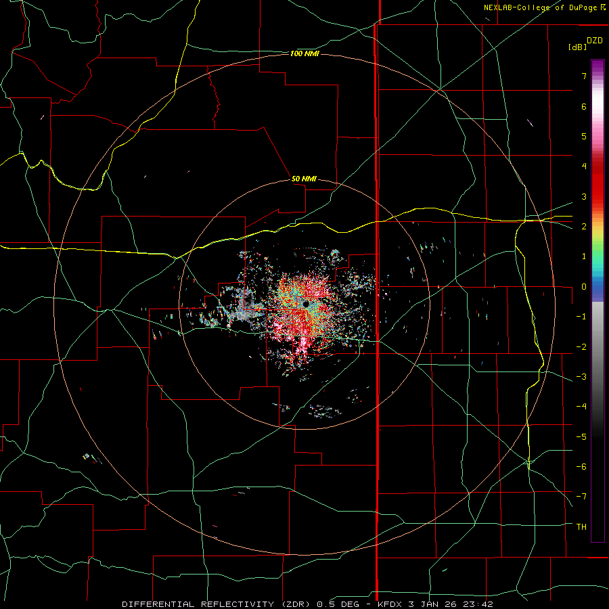Image resolution: width=609 pixels, height=609 pixels.
Task: Click the ZDR color scale bar
Action: (597, 300)
